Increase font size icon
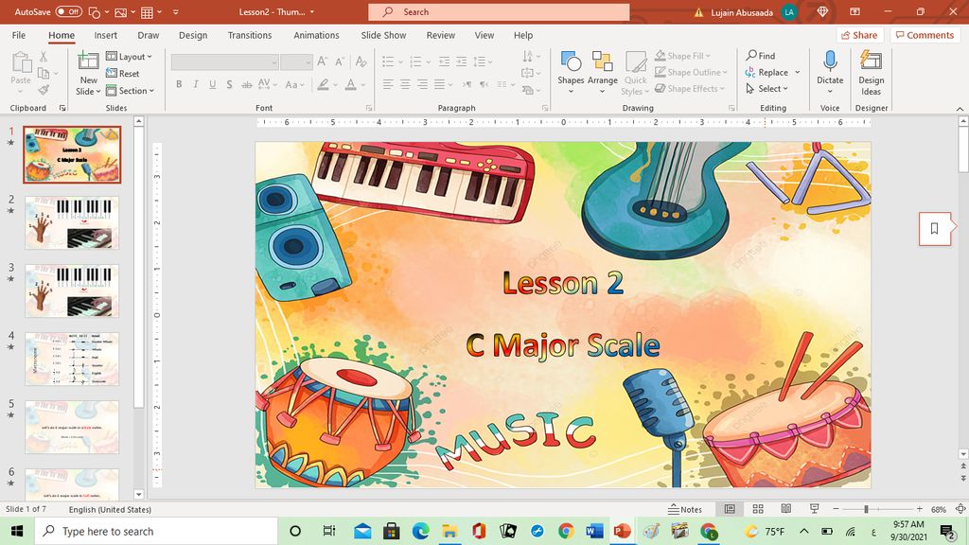This screenshot has width=969, height=545. [x=322, y=62]
